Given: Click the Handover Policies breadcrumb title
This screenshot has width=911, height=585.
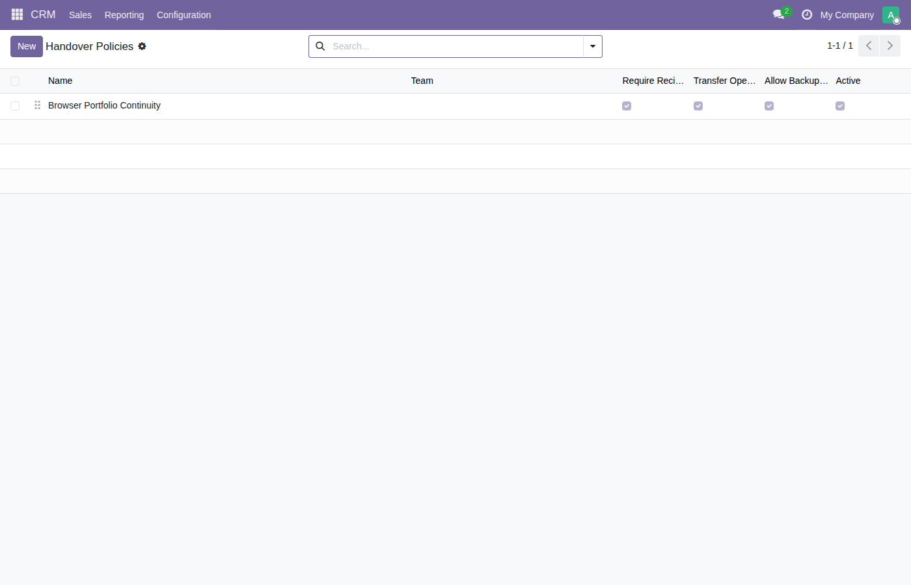Looking at the screenshot, I should (90, 46).
